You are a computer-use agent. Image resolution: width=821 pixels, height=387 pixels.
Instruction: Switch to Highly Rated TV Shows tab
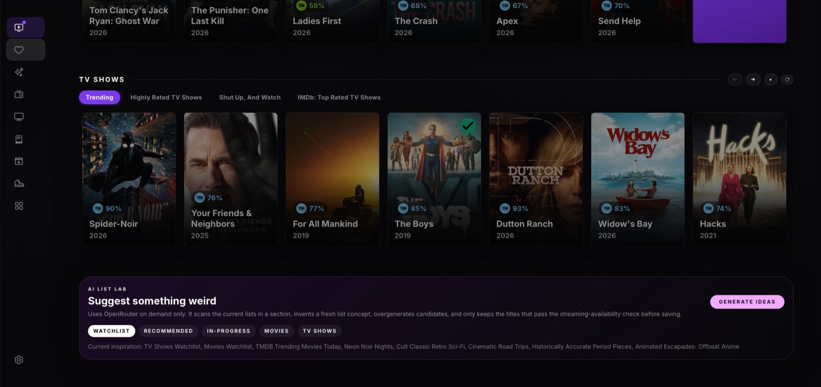click(x=166, y=97)
